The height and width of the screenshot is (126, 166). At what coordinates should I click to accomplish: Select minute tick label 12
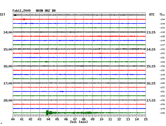click(x=119, y=119)
